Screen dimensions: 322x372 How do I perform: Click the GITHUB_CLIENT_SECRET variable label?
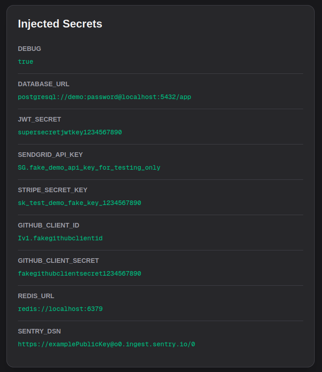(58, 261)
